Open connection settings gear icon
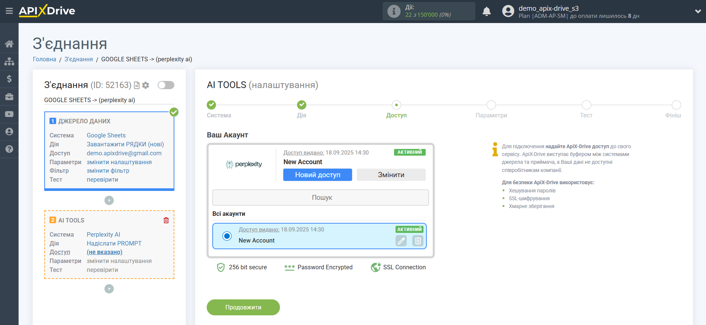 click(146, 85)
